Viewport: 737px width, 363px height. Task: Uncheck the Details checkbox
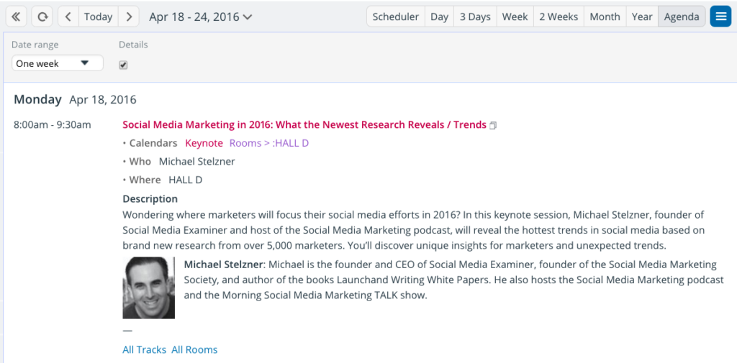(123, 65)
